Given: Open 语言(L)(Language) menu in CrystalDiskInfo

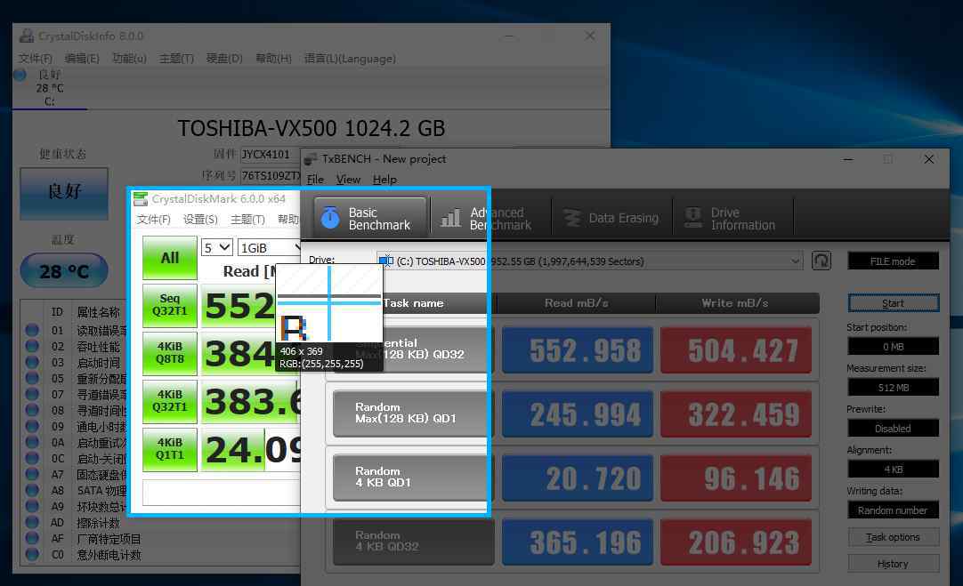Looking at the screenshot, I should [x=350, y=59].
